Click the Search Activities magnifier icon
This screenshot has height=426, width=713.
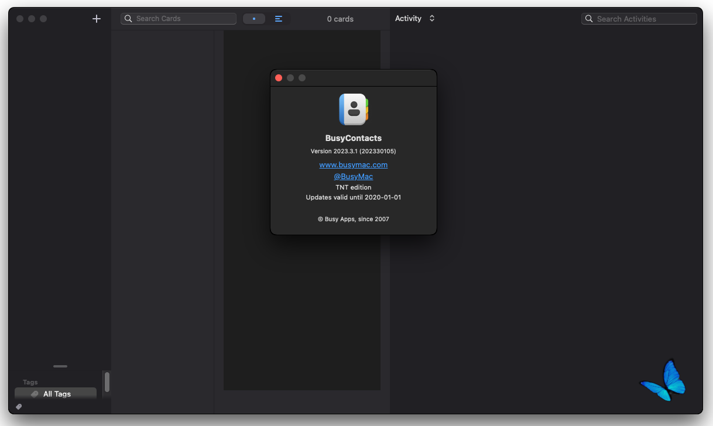[589, 19]
